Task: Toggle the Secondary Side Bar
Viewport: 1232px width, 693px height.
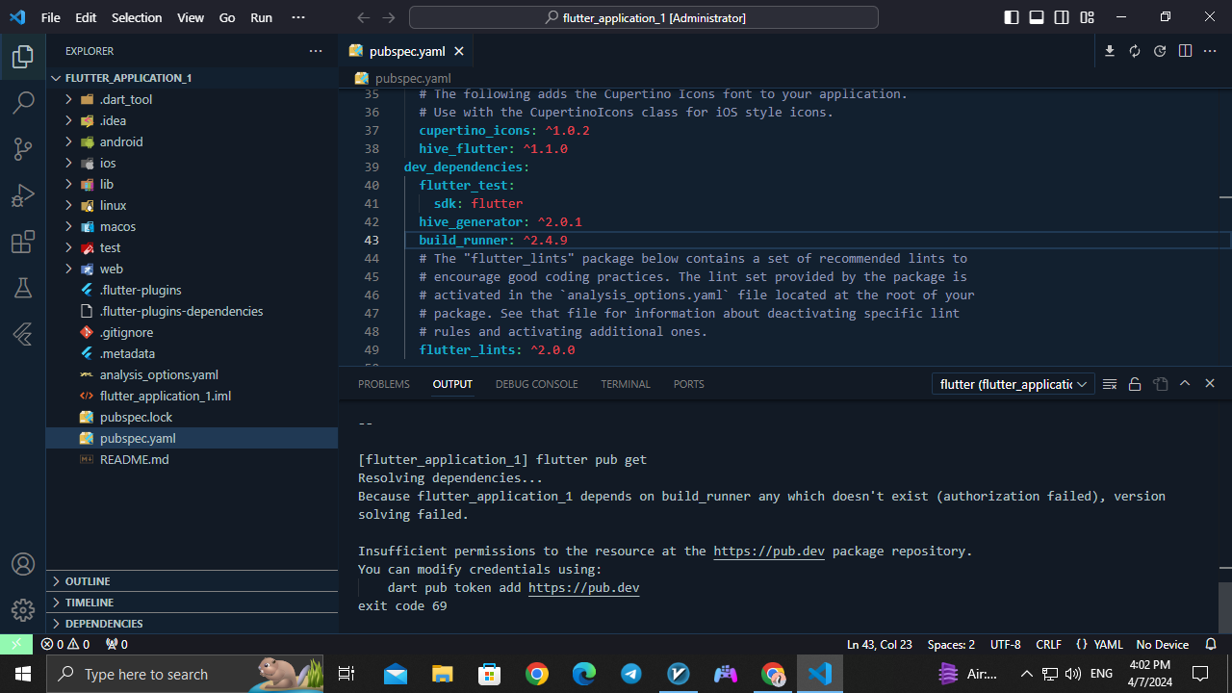Action: (1062, 17)
